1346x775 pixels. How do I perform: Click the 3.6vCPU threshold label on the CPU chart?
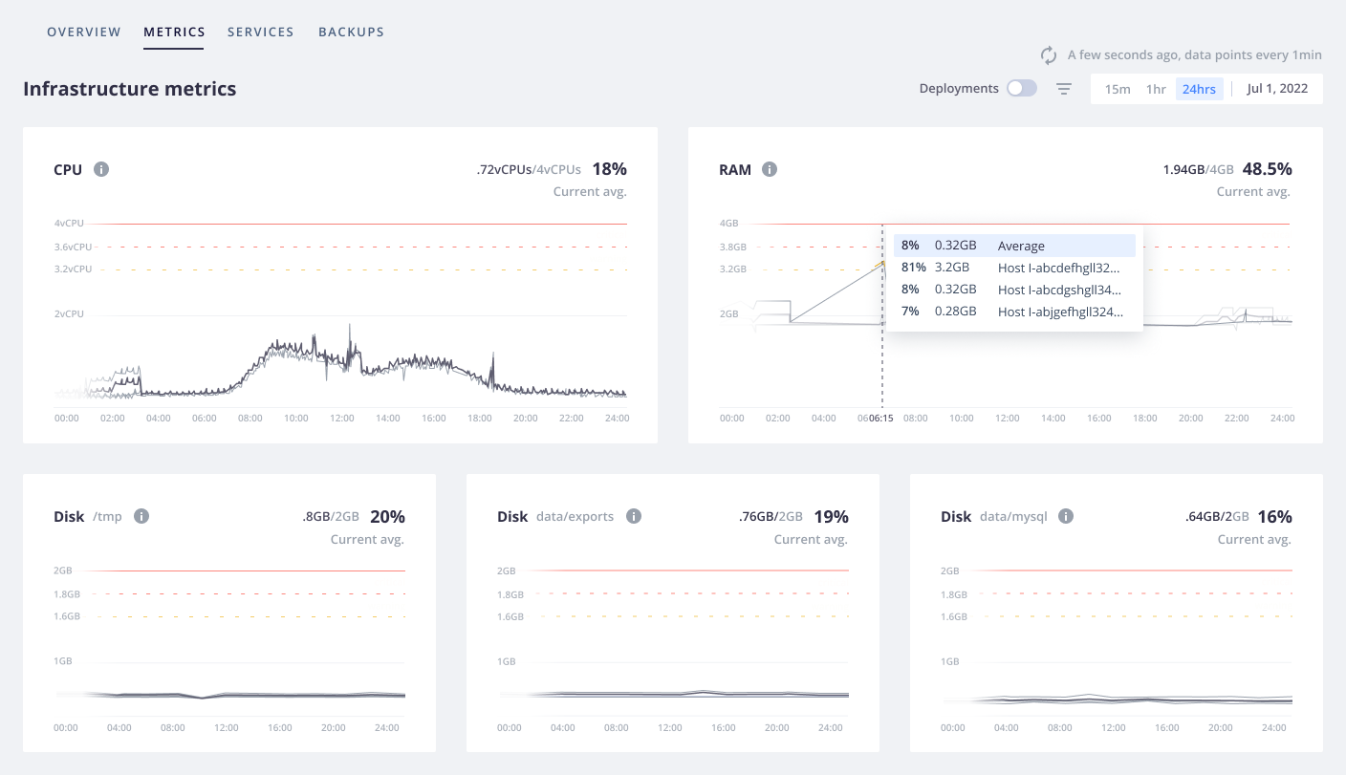pos(74,247)
